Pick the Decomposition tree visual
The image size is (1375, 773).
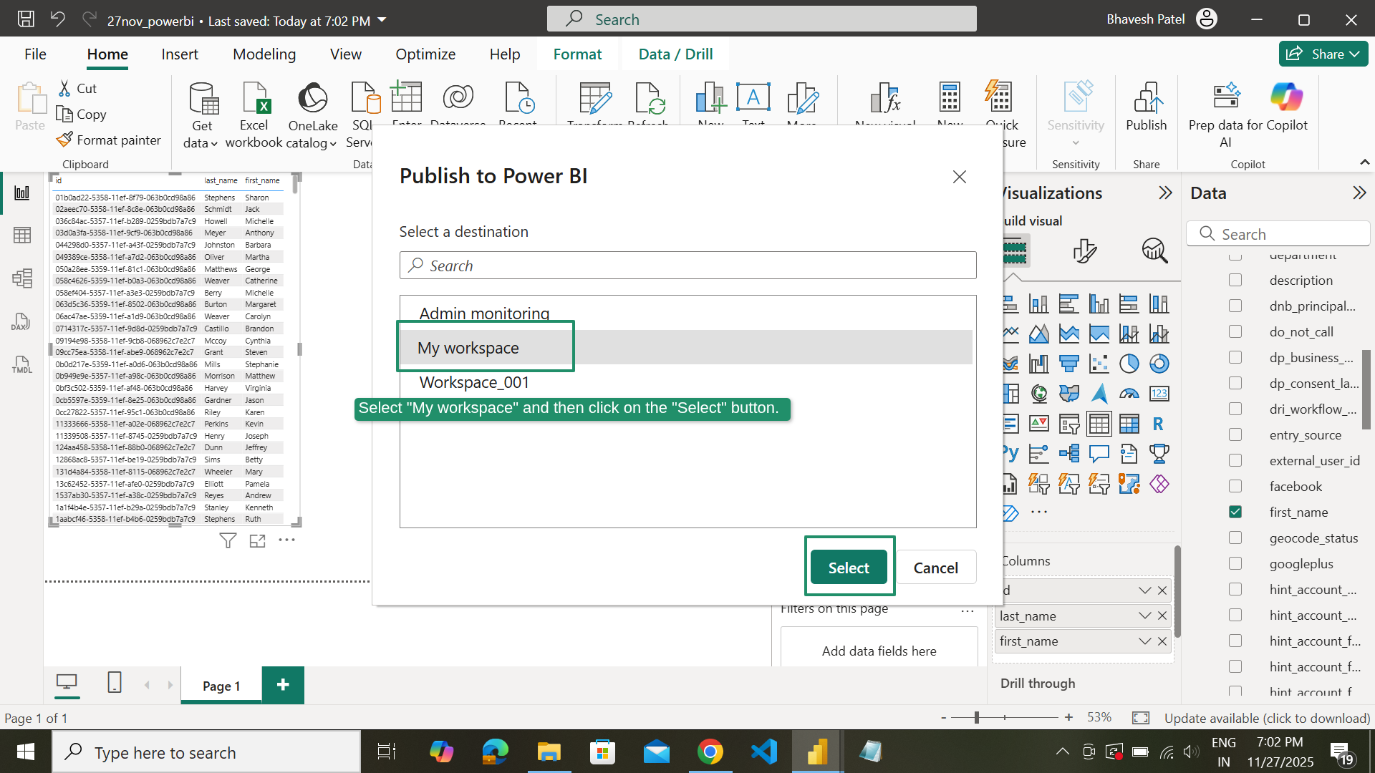coord(1069,453)
